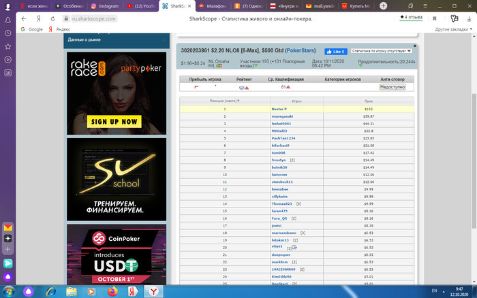
Task: Open player Nestar P profile
Action: (279, 109)
